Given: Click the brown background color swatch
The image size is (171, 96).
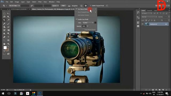Looking at the screenshot, I should tap(7, 50).
